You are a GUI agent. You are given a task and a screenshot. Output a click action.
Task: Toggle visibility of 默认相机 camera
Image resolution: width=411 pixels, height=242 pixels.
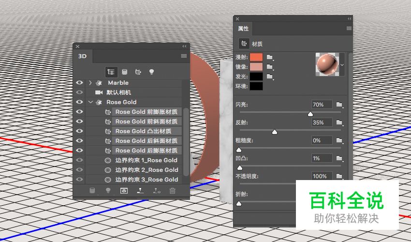[79, 92]
